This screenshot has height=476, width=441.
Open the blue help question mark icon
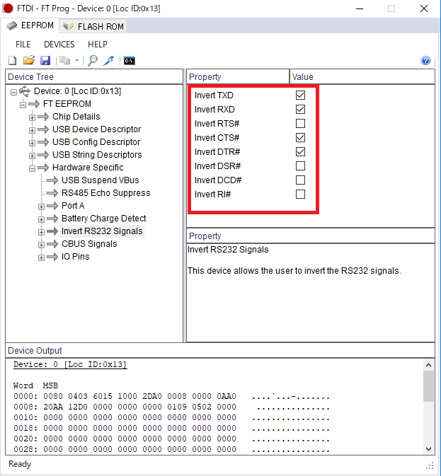click(425, 60)
